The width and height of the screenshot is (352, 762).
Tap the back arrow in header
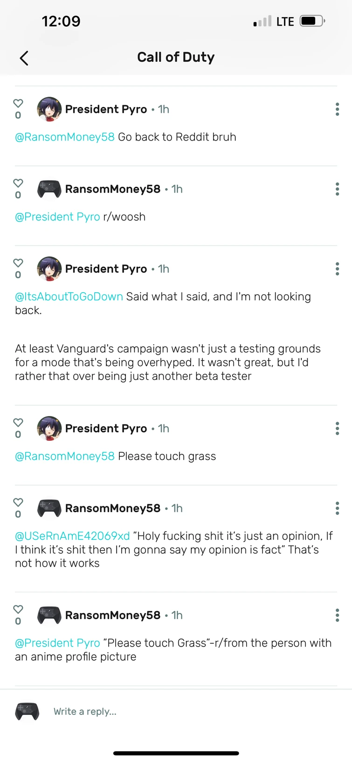tap(24, 58)
